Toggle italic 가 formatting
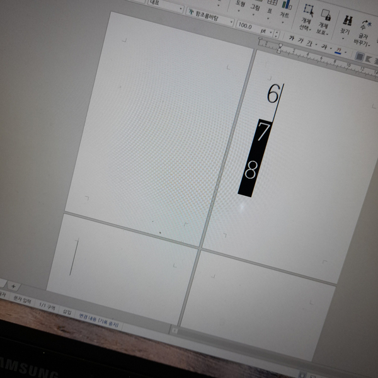 coord(301,40)
